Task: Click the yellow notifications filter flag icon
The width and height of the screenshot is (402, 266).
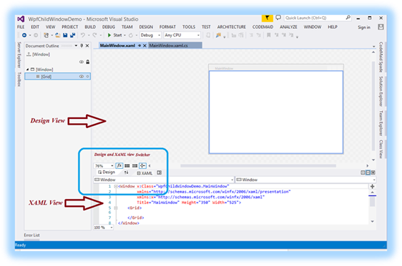Action: pyautogui.click(x=267, y=18)
